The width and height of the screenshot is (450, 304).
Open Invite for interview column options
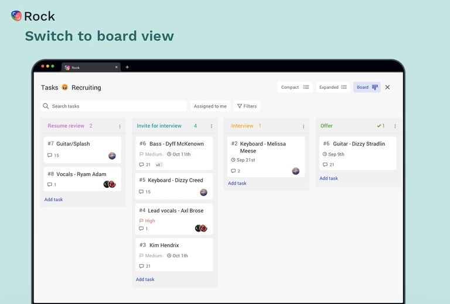pyautogui.click(x=212, y=126)
